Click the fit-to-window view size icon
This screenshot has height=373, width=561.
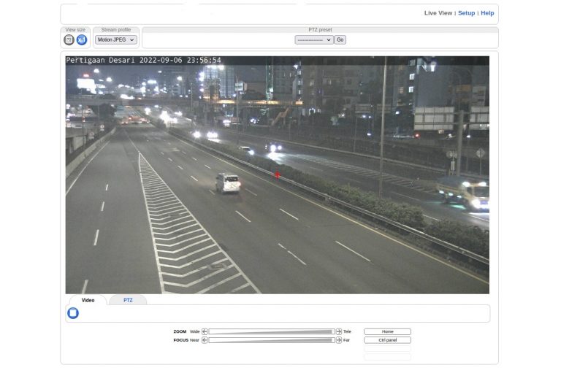(69, 40)
